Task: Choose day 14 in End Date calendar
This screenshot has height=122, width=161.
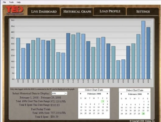Action: [139, 108]
